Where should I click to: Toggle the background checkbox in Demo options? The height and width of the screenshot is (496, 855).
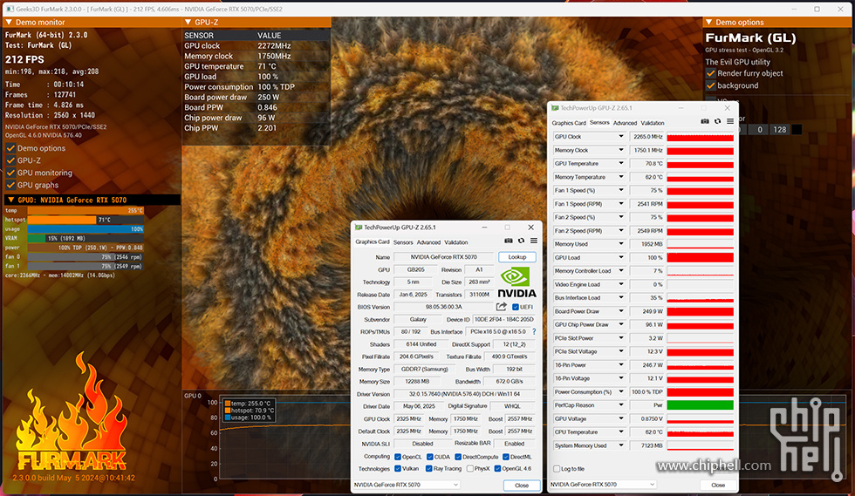tap(710, 85)
